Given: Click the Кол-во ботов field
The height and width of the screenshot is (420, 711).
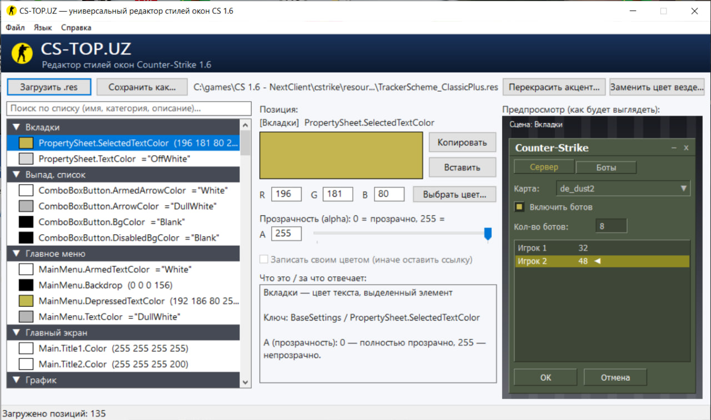Looking at the screenshot, I should pyautogui.click(x=611, y=226).
